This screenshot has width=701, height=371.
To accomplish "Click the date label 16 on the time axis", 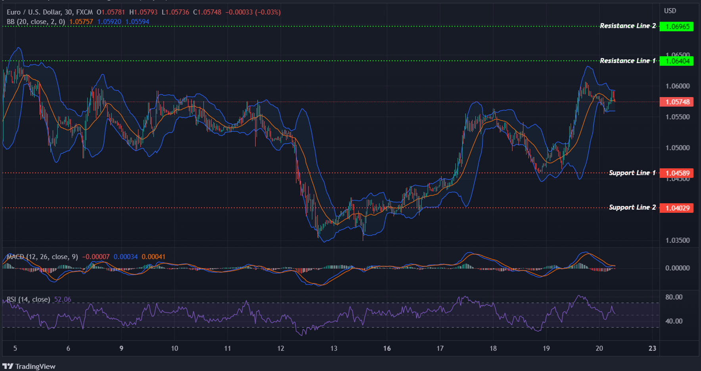I will (387, 348).
